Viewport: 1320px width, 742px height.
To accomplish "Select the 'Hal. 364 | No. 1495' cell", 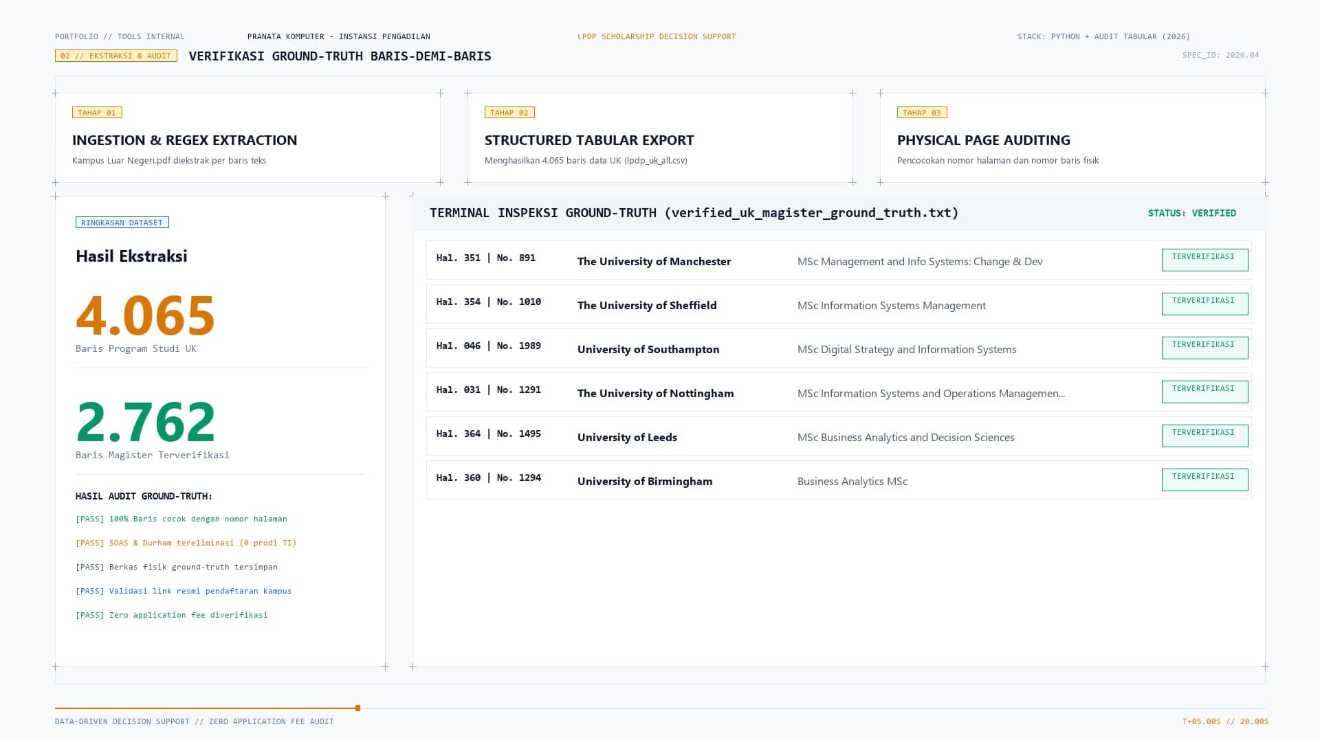I will tap(489, 434).
